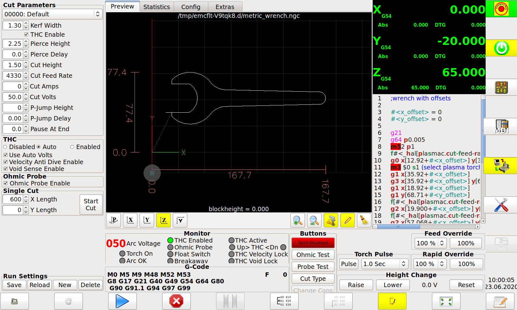Screen dimensions: 517x310
Task: Adjust the Rapid Override percent spinner
Action: [442, 264]
